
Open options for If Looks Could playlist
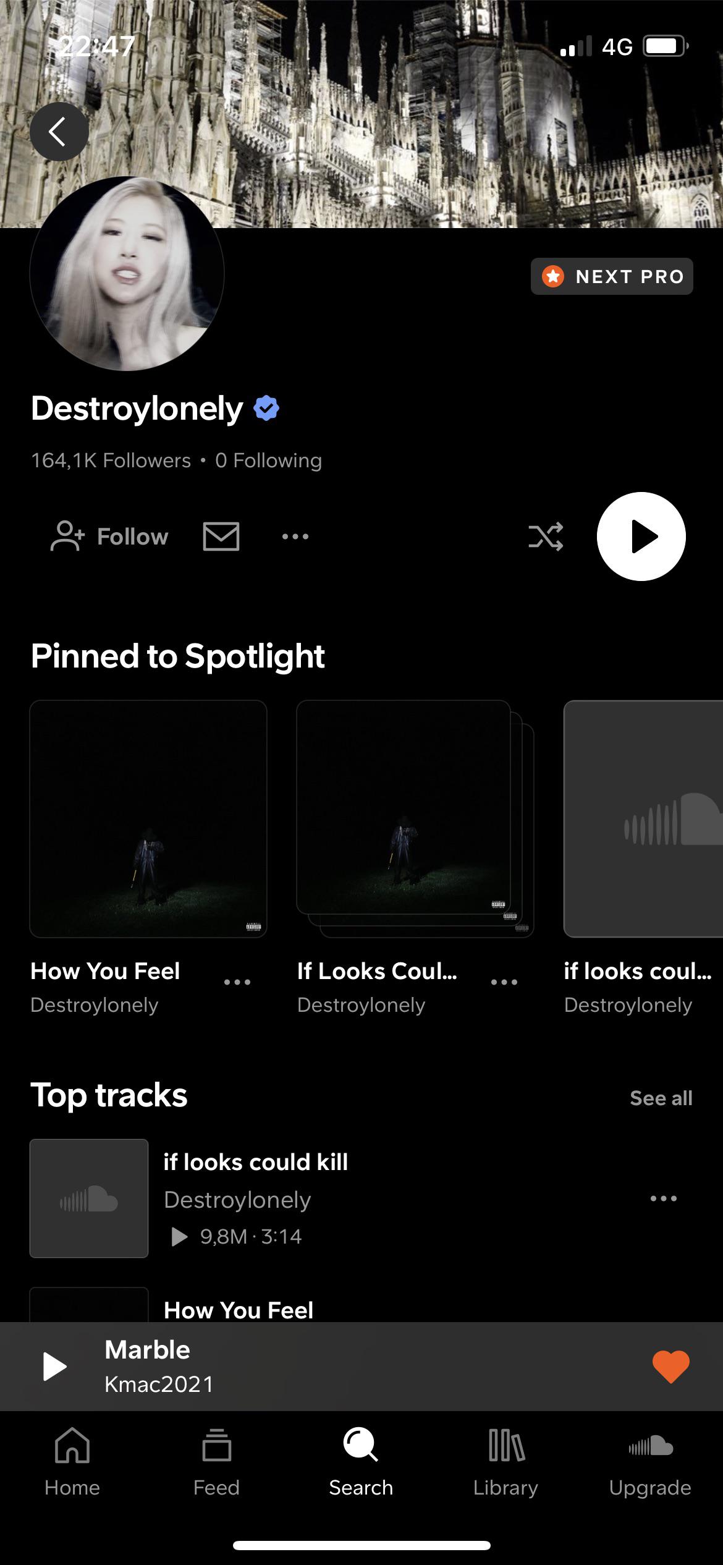[504, 982]
